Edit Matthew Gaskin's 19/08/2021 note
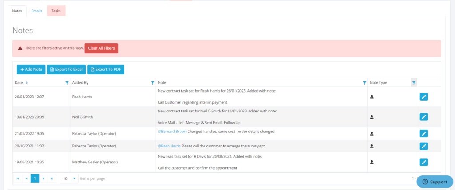The image size is (455, 190). tap(423, 162)
